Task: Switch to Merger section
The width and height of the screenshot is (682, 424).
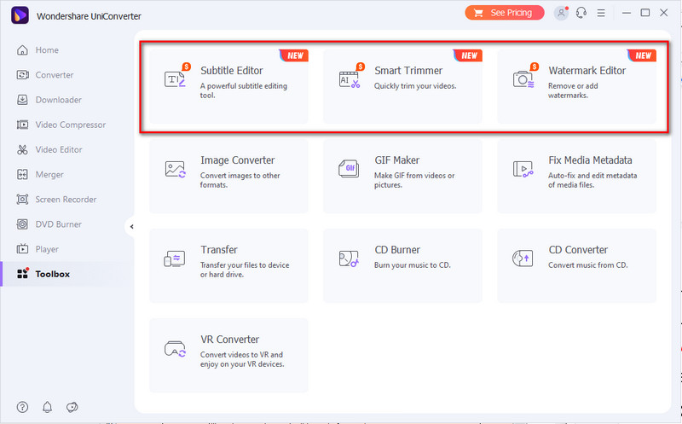Action: pos(49,175)
